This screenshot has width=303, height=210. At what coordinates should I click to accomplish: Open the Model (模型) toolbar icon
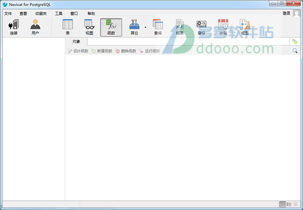(x=245, y=27)
